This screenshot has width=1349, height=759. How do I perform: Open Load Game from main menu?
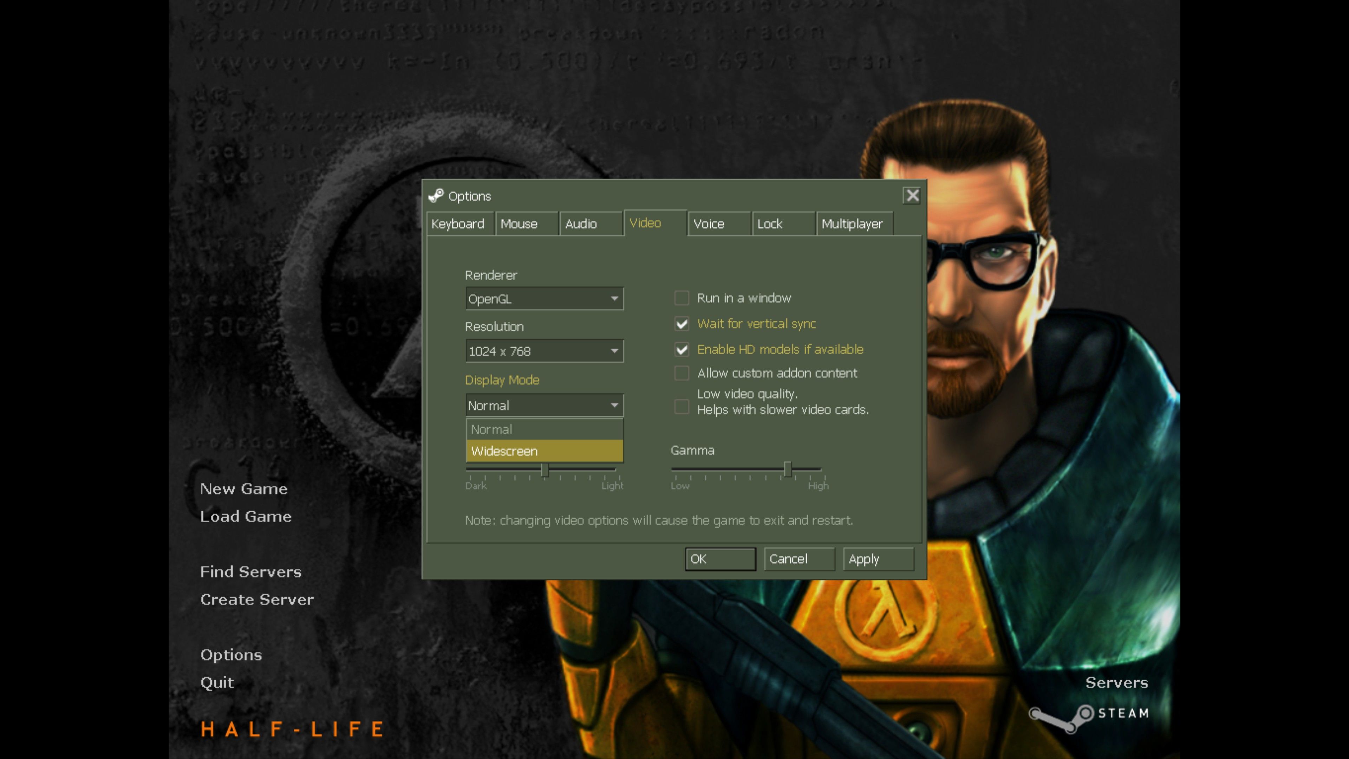point(246,517)
